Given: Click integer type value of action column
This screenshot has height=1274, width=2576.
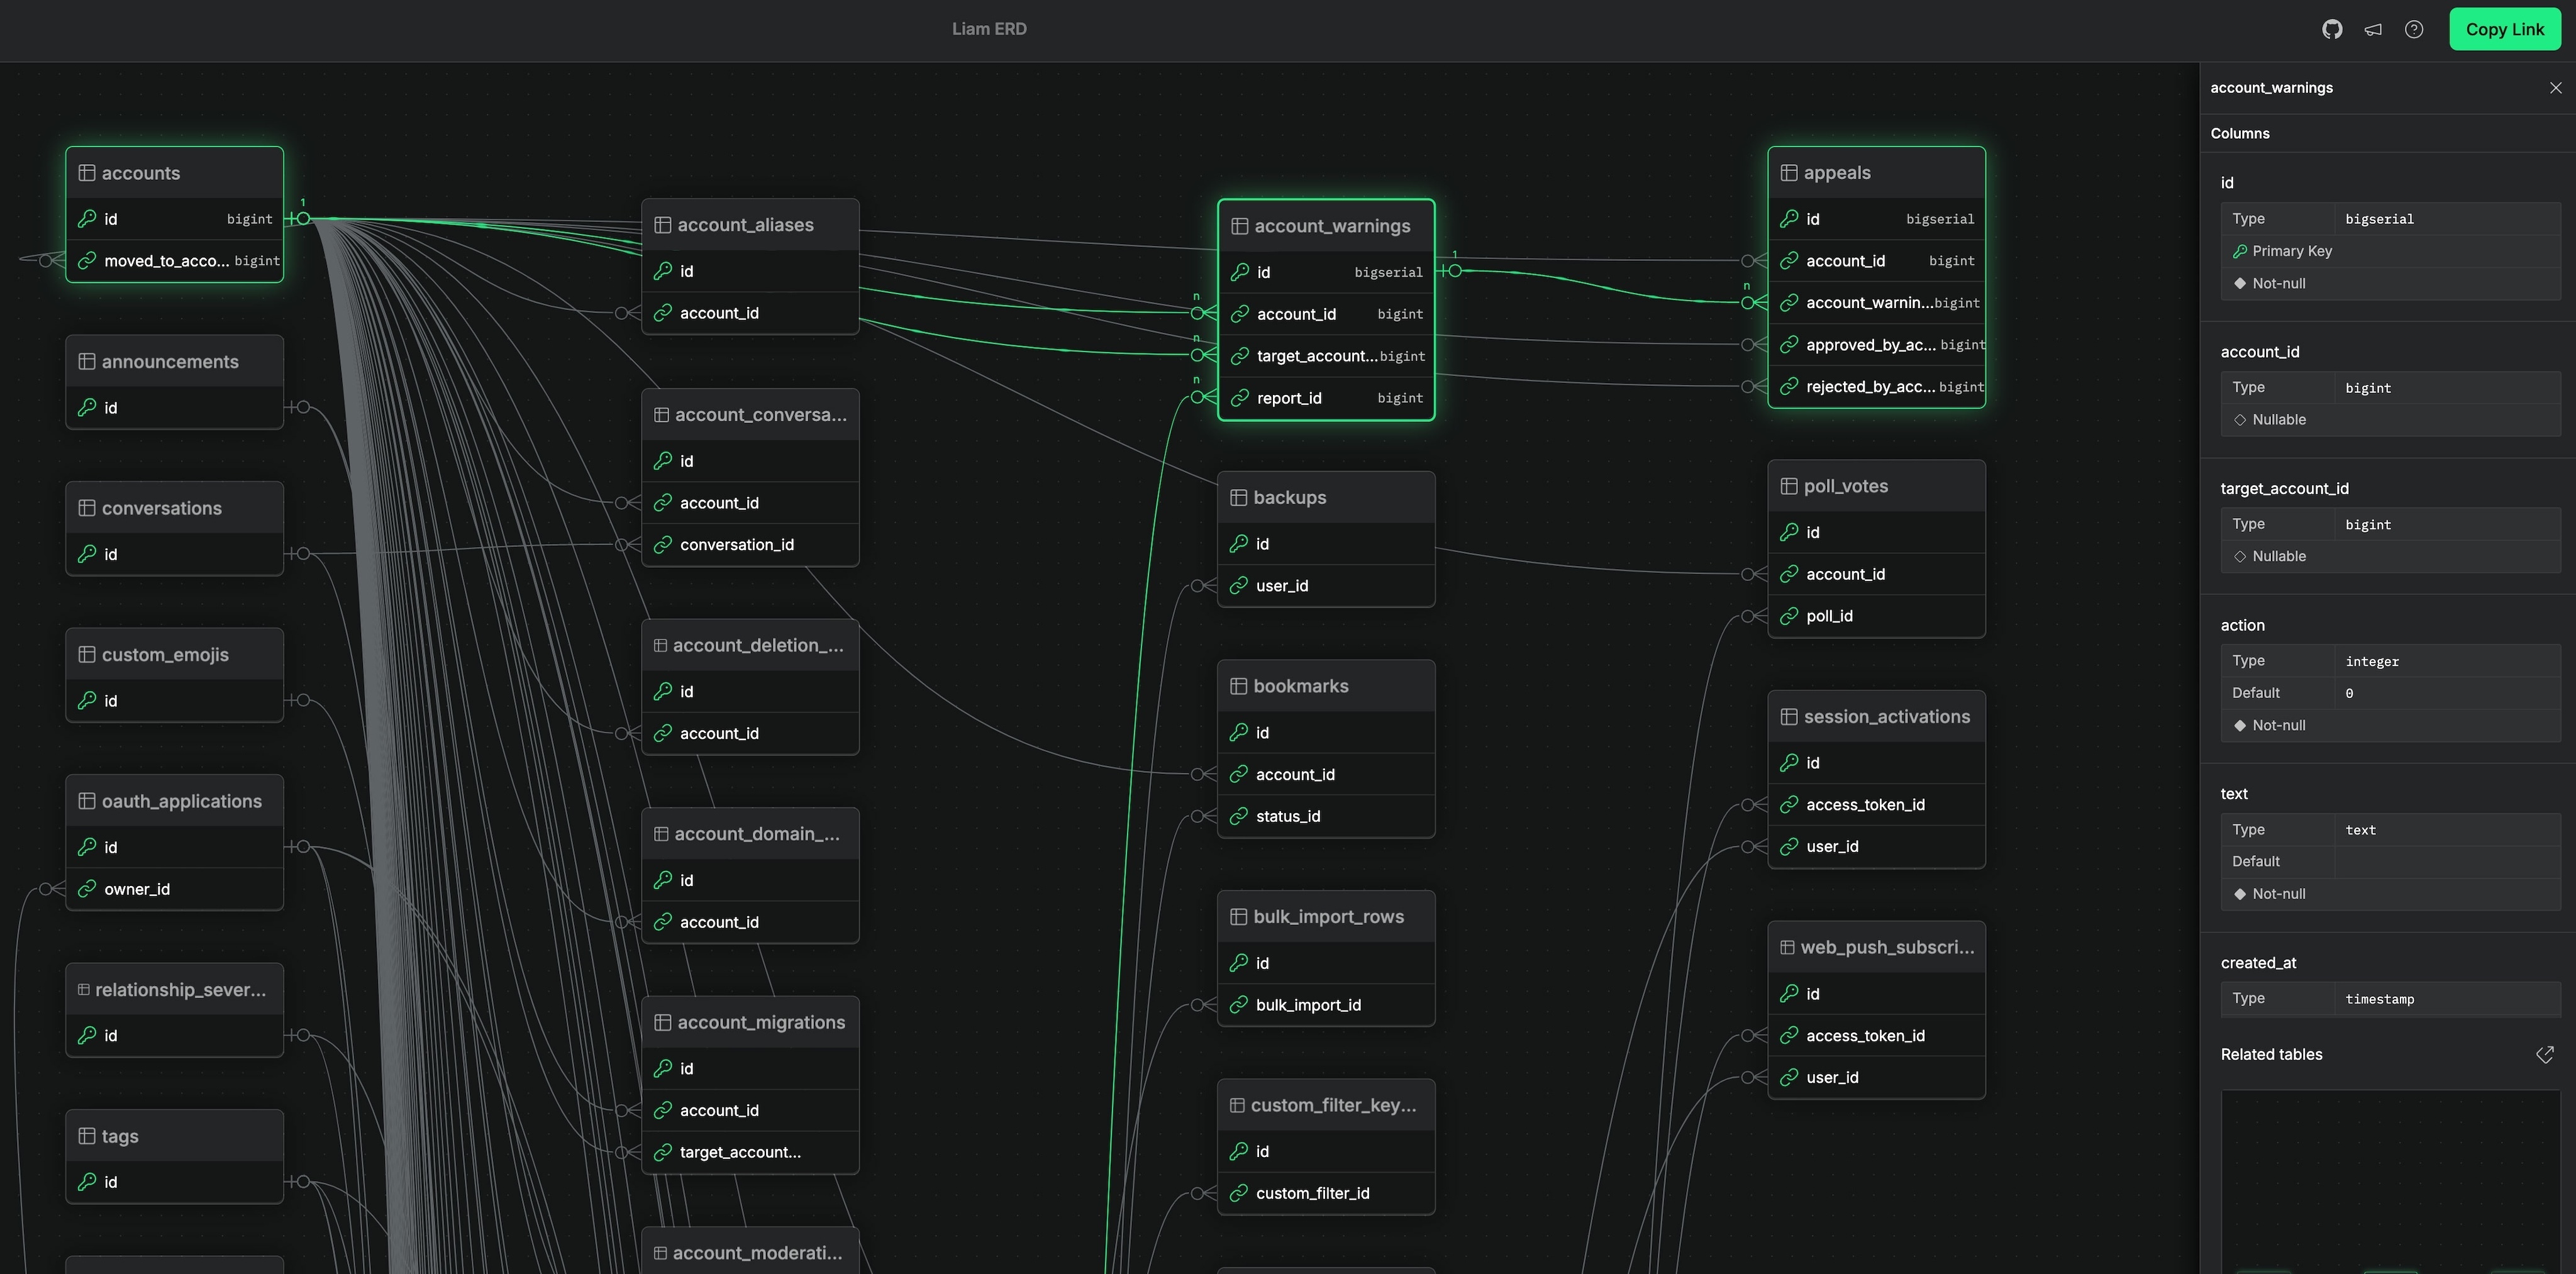Looking at the screenshot, I should tap(2372, 661).
